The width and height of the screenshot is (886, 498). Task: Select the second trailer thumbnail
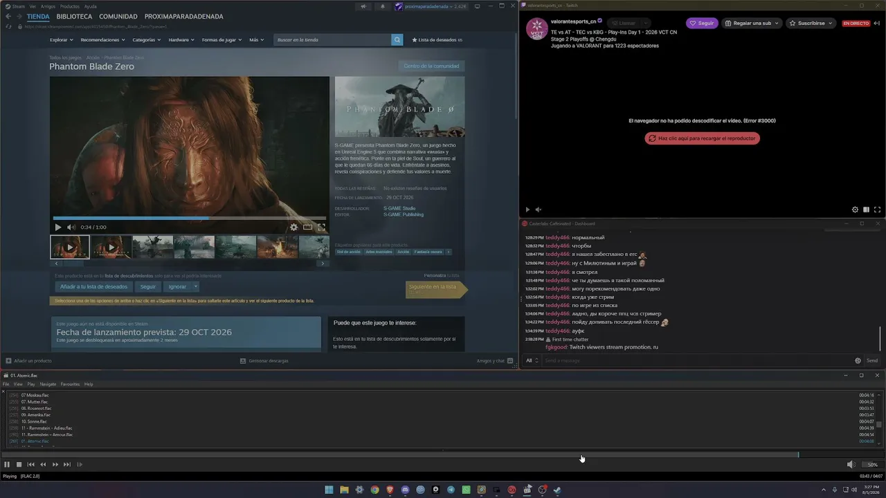tap(111, 247)
